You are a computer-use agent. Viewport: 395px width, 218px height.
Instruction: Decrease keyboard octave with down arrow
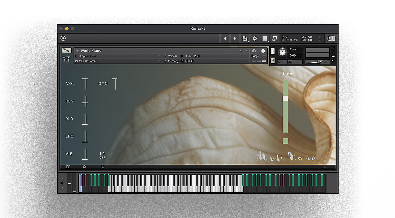tap(63, 188)
